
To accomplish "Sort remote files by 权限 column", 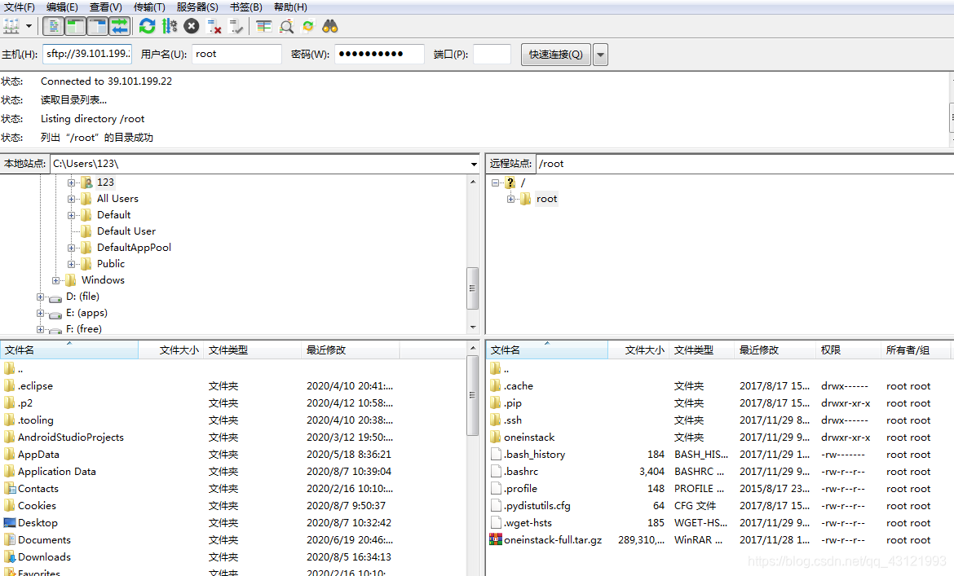I will [x=848, y=350].
